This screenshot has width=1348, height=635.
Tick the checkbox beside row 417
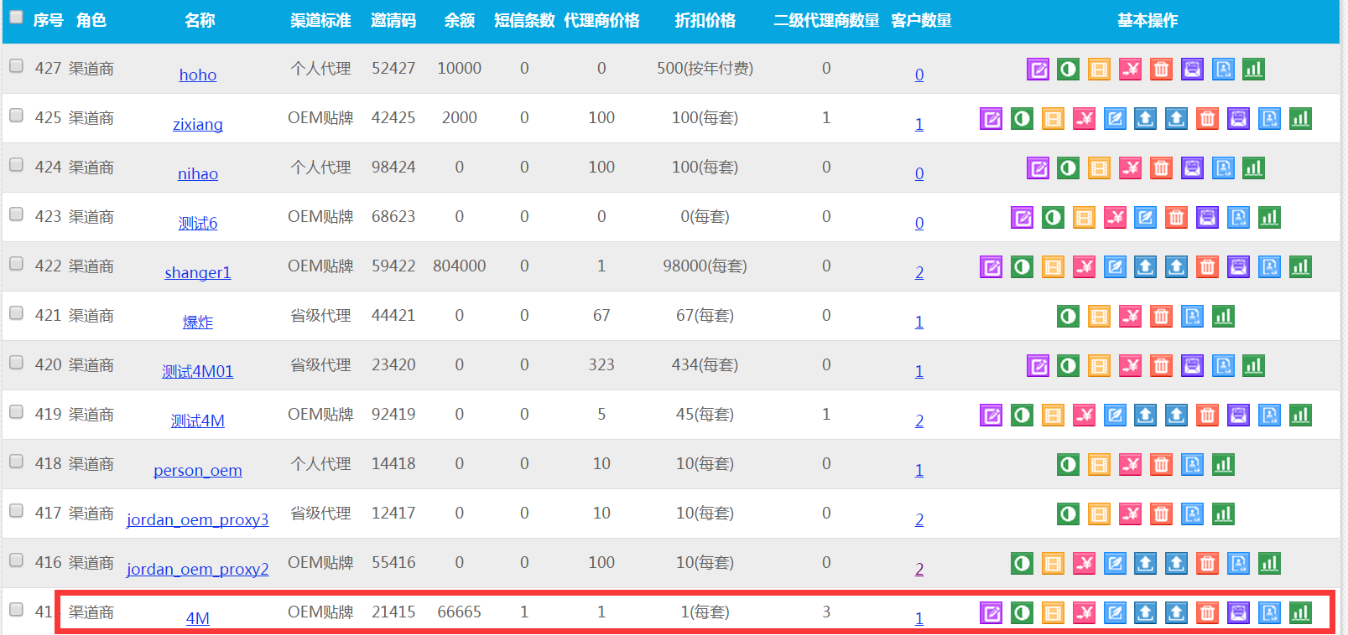point(16,511)
